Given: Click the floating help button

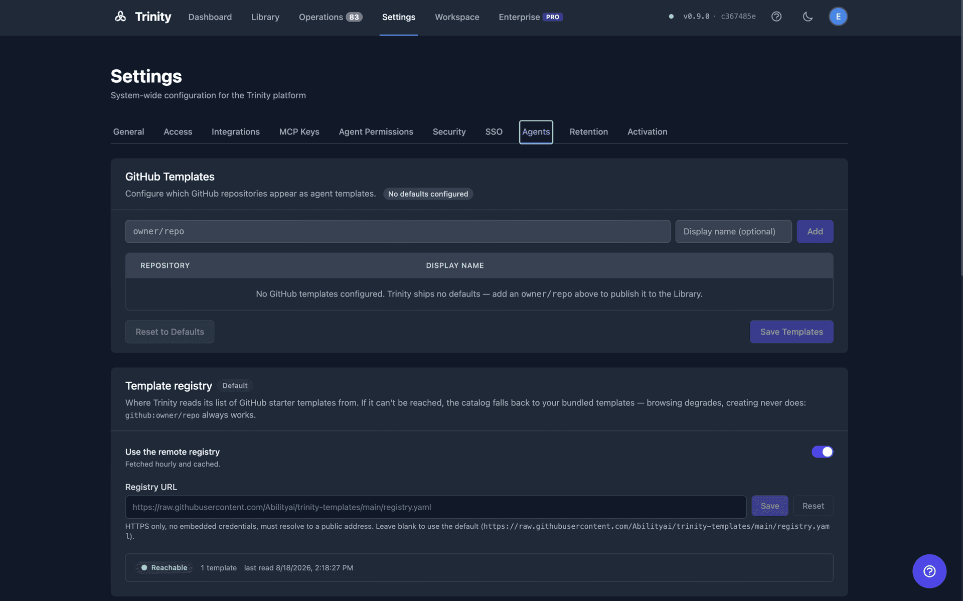Looking at the screenshot, I should click(929, 571).
